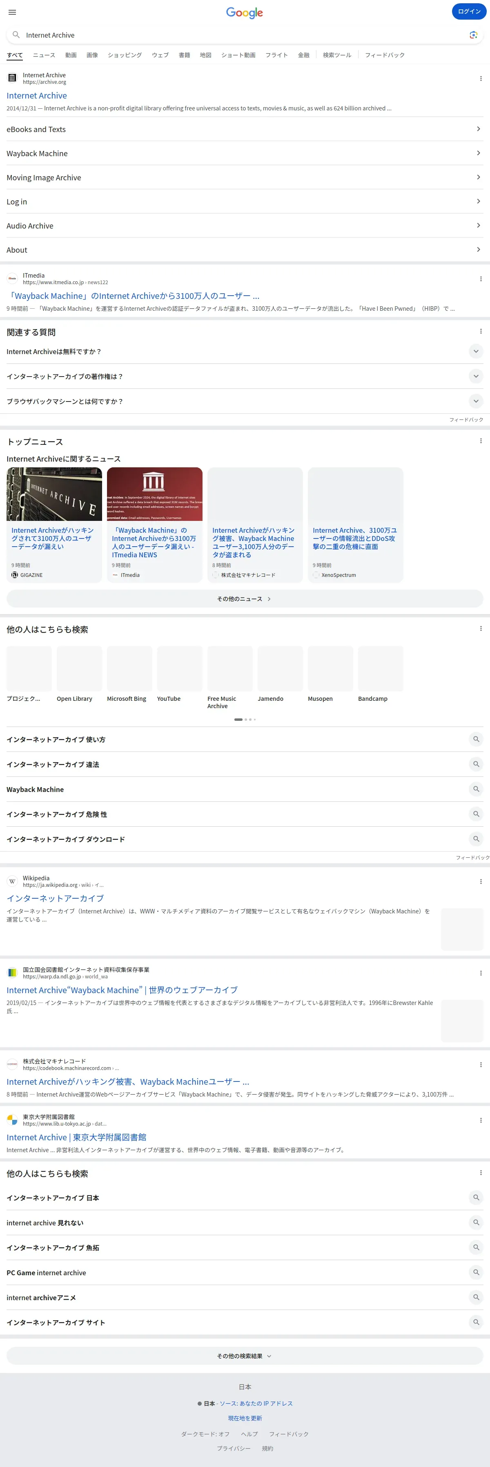Click magnifier icon for internet archive 見れない
490x1467 pixels.
476,1222
